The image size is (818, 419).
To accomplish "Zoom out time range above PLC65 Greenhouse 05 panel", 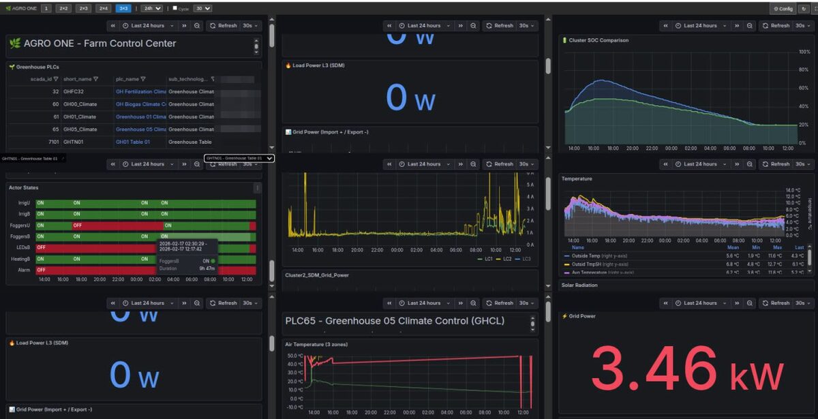I will coord(472,303).
